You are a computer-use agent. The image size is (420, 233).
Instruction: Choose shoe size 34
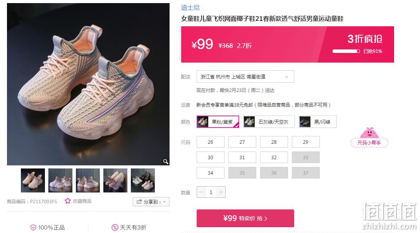coord(211,173)
